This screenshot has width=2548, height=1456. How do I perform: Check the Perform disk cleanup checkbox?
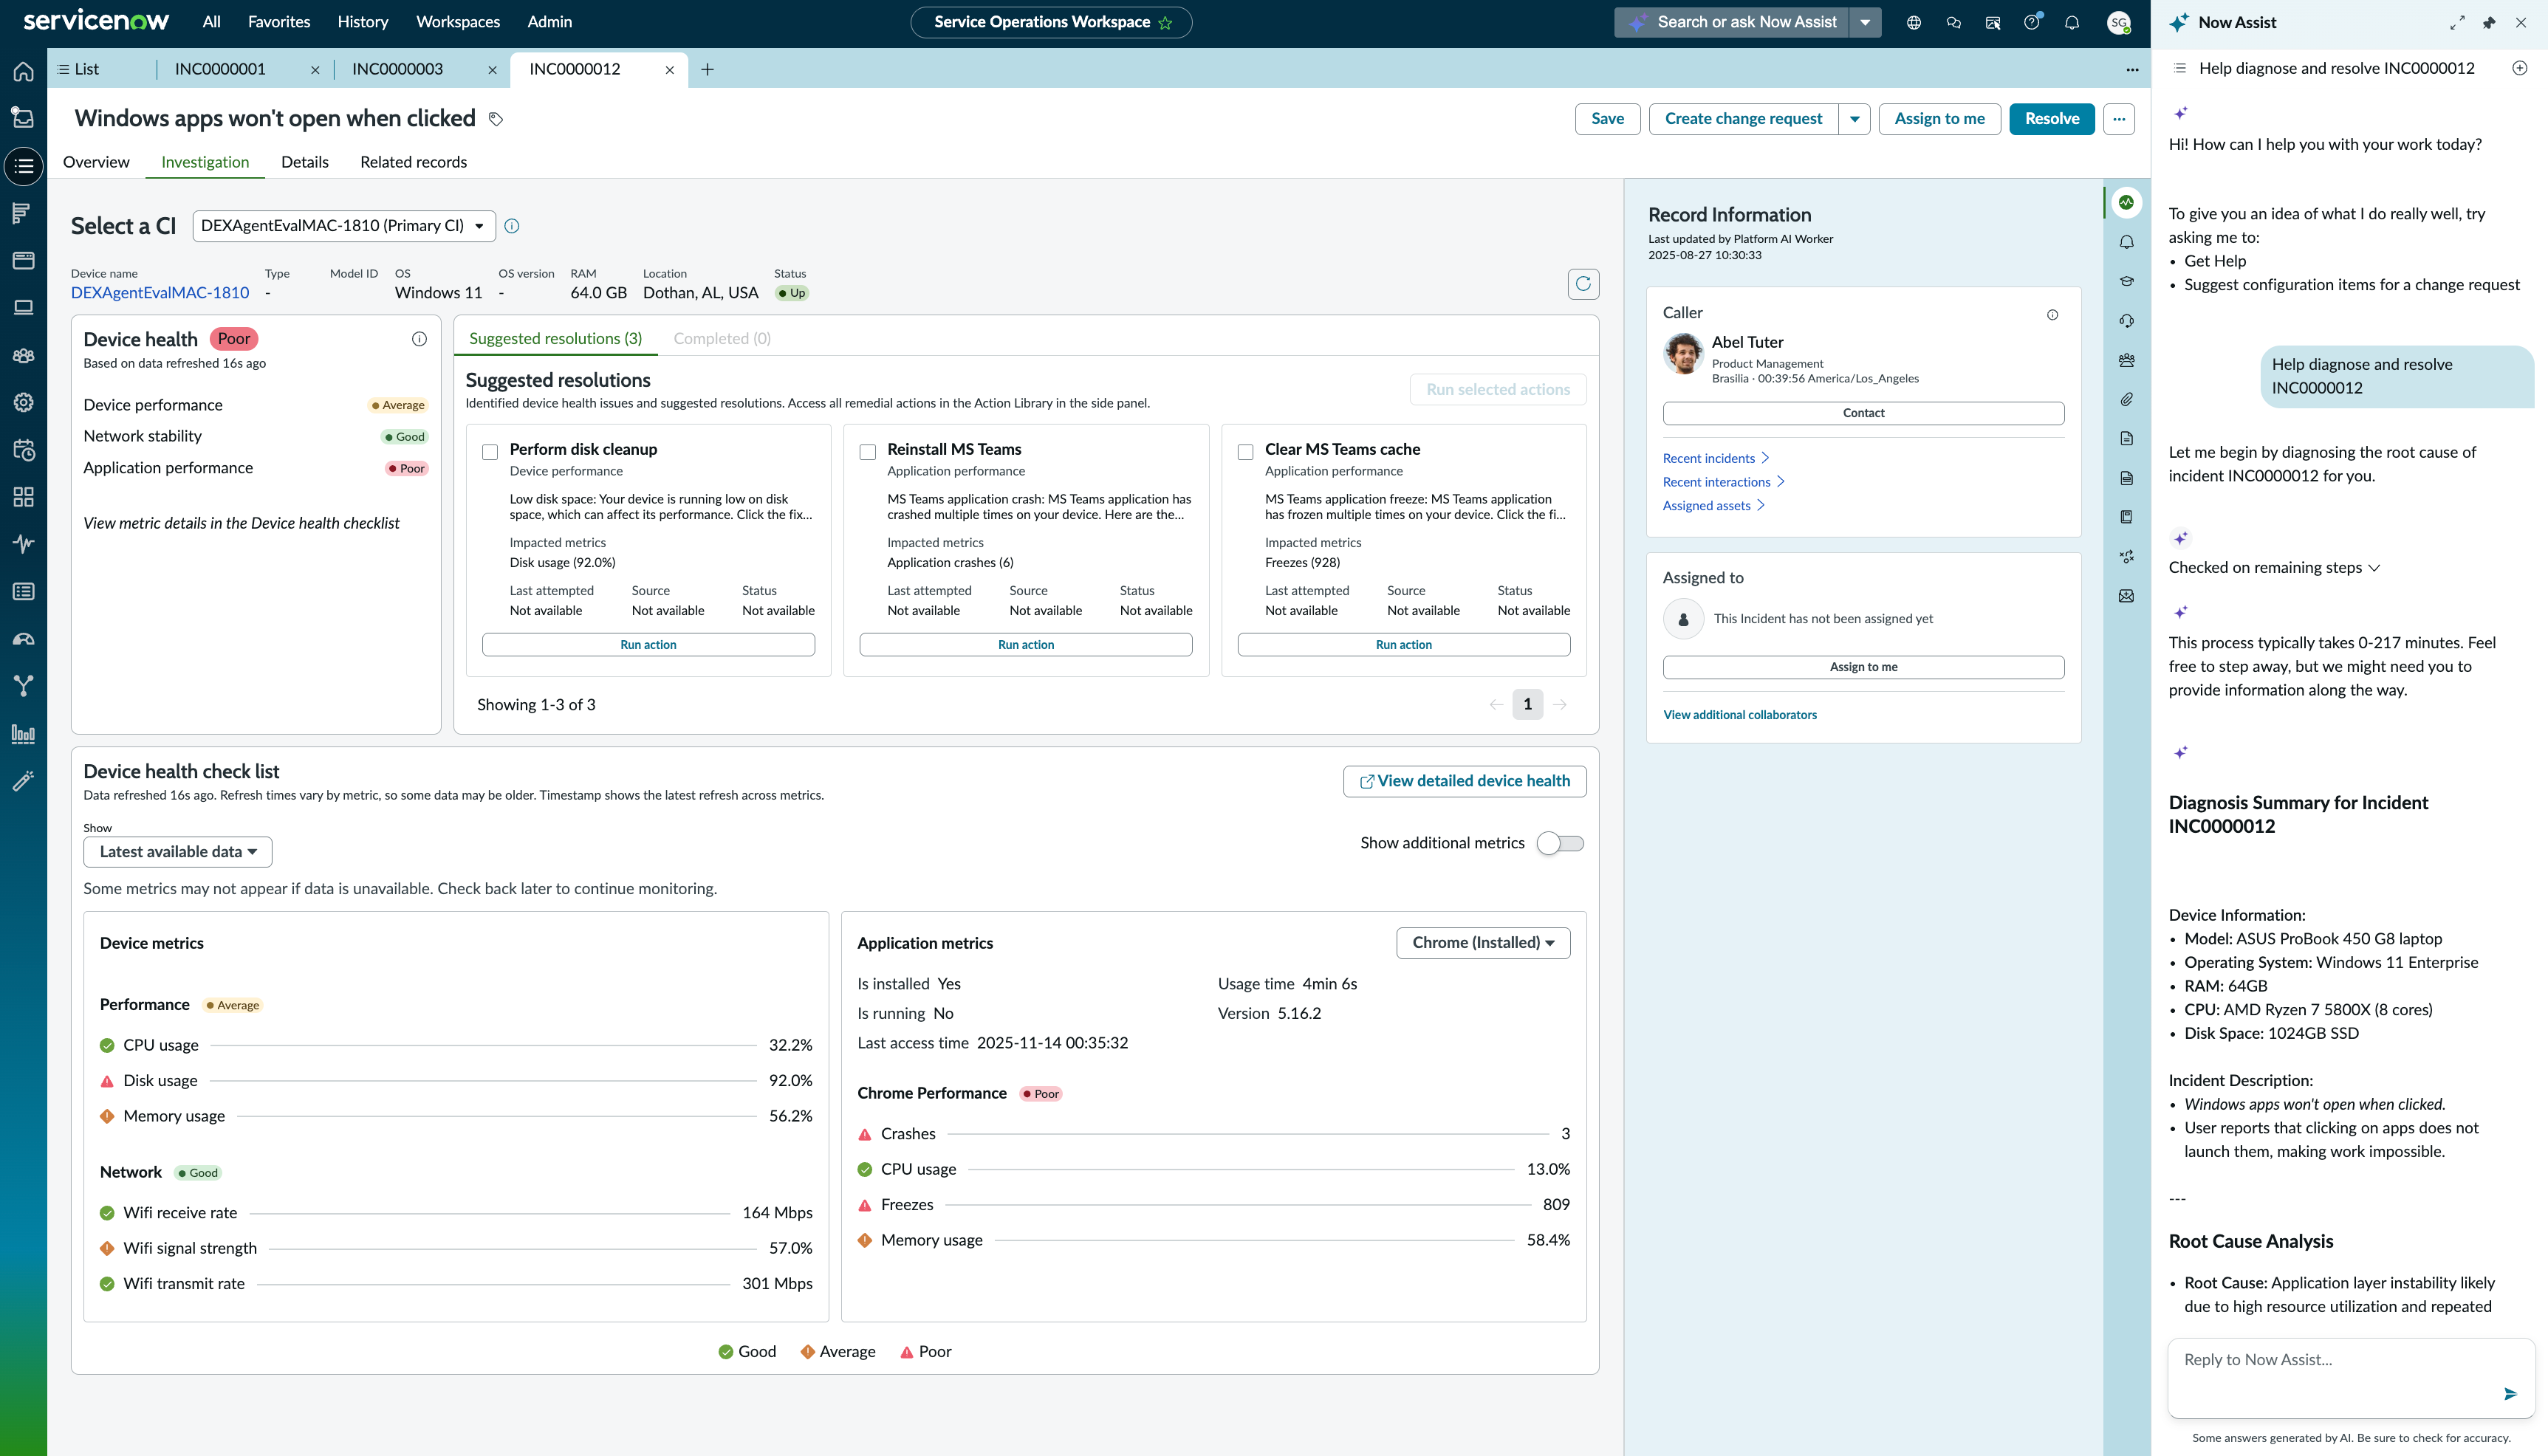(x=490, y=452)
